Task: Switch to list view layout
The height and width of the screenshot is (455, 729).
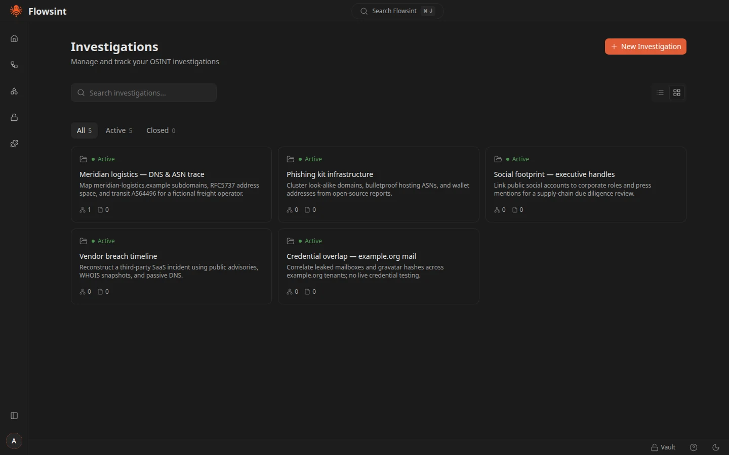Action: tap(660, 93)
